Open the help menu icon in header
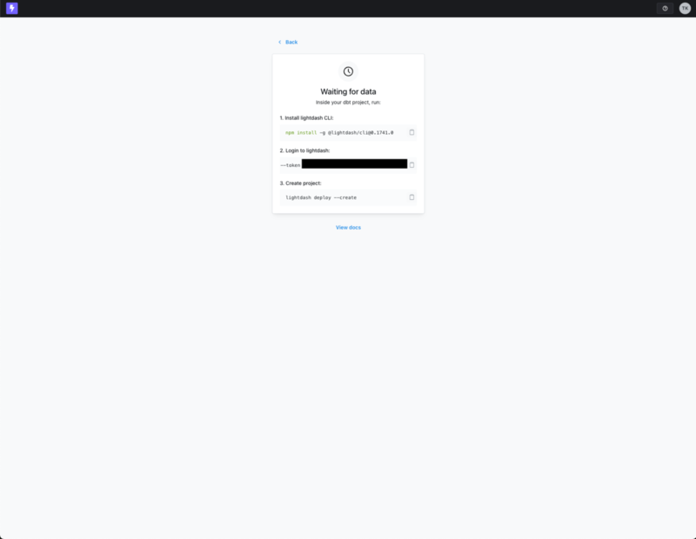The height and width of the screenshot is (539, 696). pos(665,8)
